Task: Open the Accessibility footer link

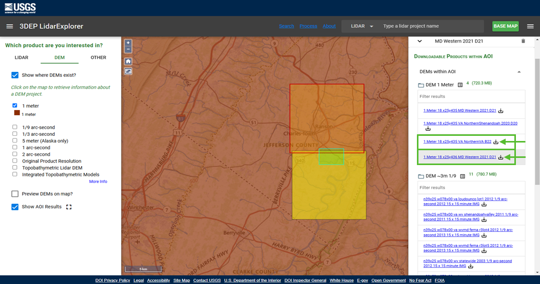Action: (158, 280)
